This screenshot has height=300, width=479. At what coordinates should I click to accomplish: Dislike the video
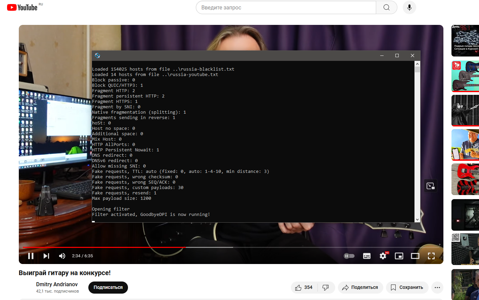click(x=325, y=288)
